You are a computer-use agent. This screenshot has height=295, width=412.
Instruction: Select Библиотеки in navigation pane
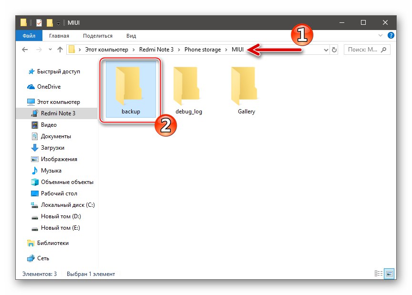tap(48, 243)
